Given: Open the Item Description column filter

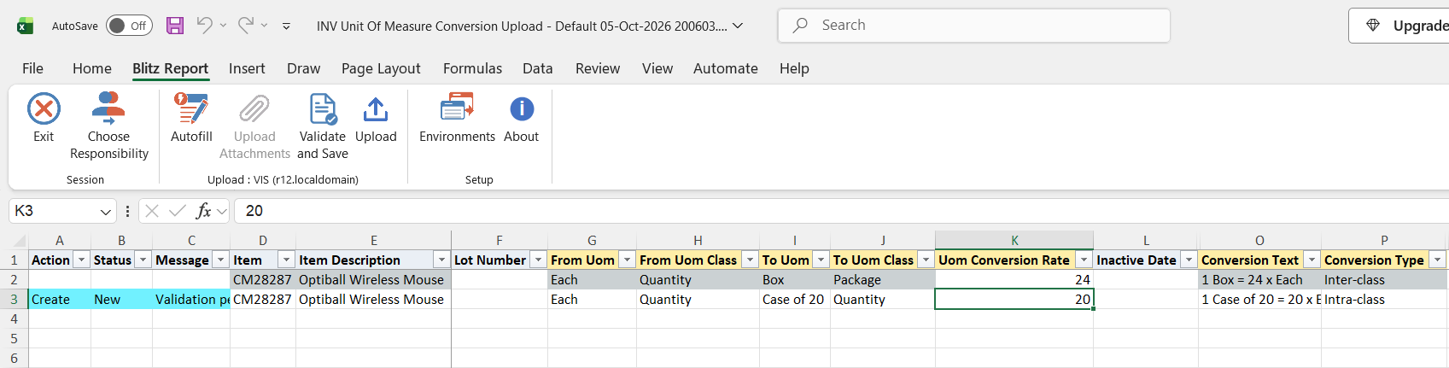Looking at the screenshot, I should [441, 260].
